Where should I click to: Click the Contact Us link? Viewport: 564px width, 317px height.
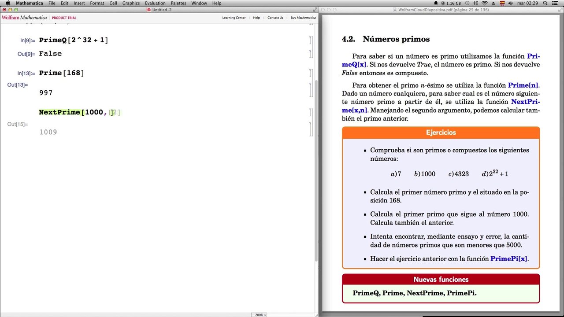275,18
